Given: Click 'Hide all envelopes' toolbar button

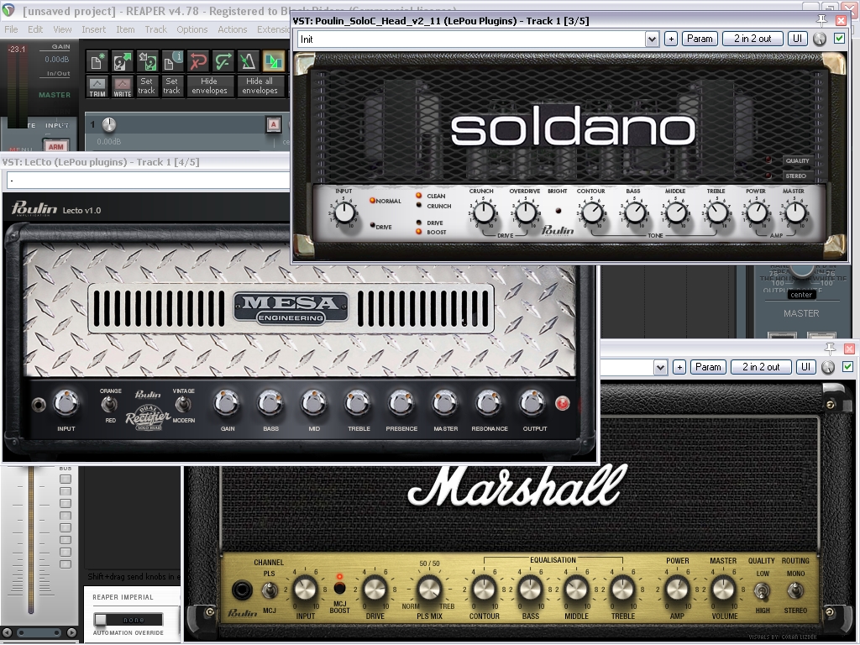Looking at the screenshot, I should point(260,87).
